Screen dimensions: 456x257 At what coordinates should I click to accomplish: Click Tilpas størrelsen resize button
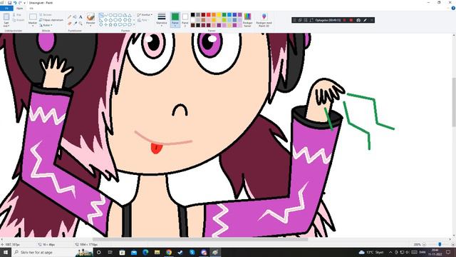[x=51, y=20]
